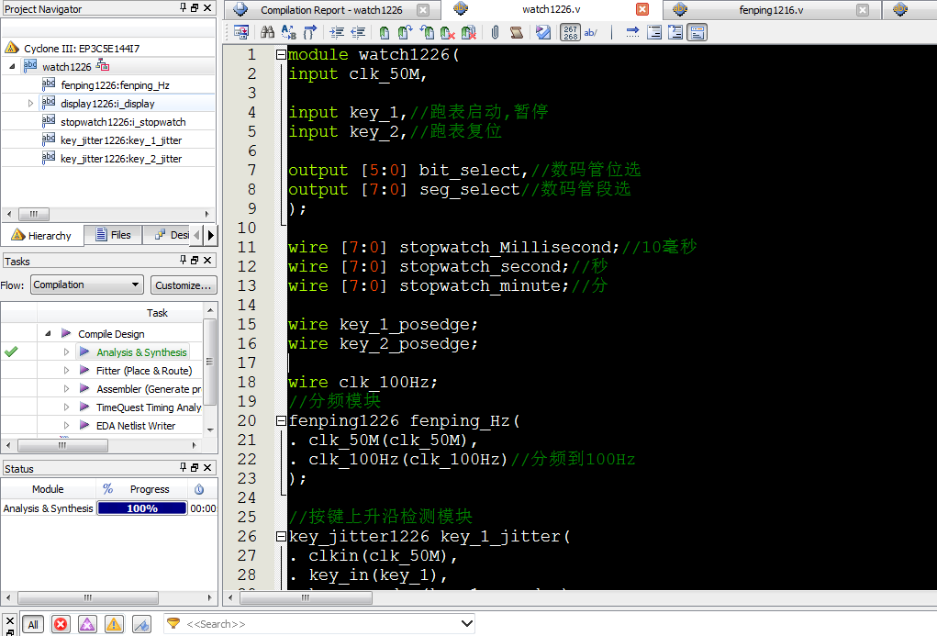Click the paperclip icon in editor toolbar
The image size is (937, 636).
point(495,32)
